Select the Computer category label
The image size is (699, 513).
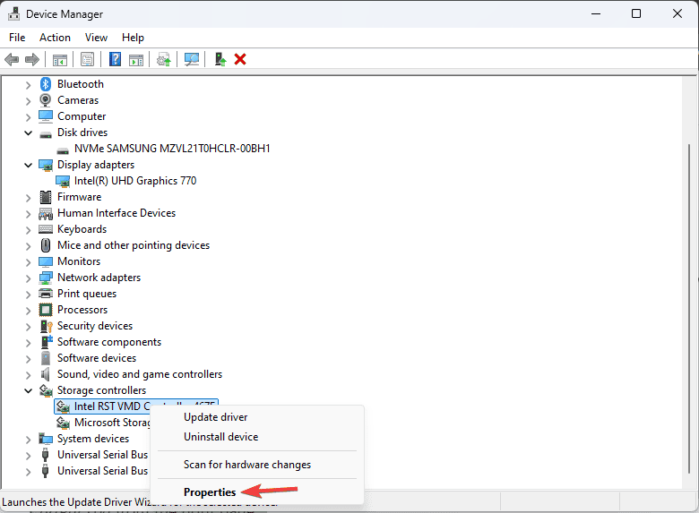click(x=82, y=116)
